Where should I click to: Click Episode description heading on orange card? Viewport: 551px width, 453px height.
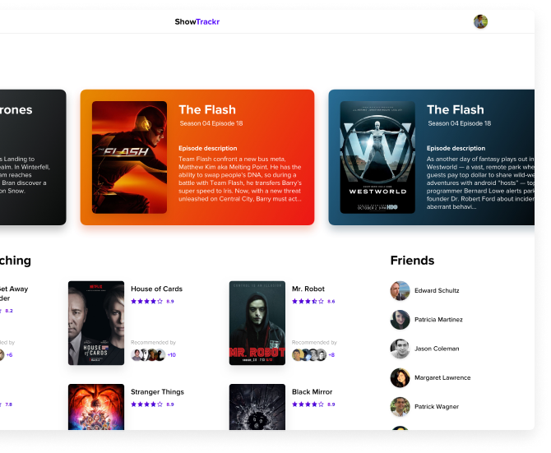208,148
